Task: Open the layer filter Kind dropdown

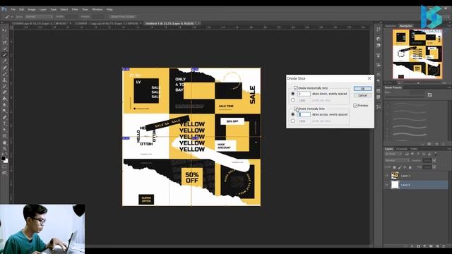Action: click(x=393, y=154)
